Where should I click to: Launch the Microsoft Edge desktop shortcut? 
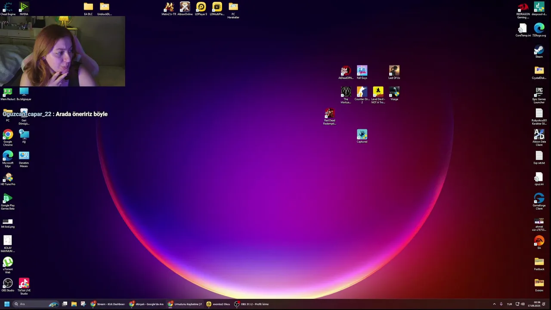pyautogui.click(x=8, y=159)
